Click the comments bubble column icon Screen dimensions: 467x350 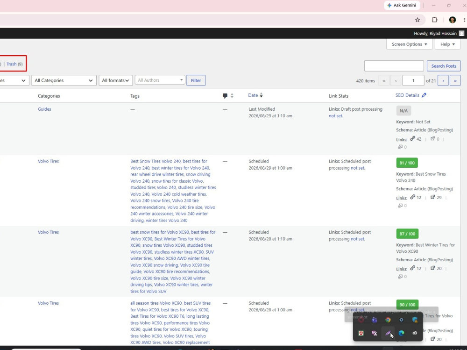[225, 96]
